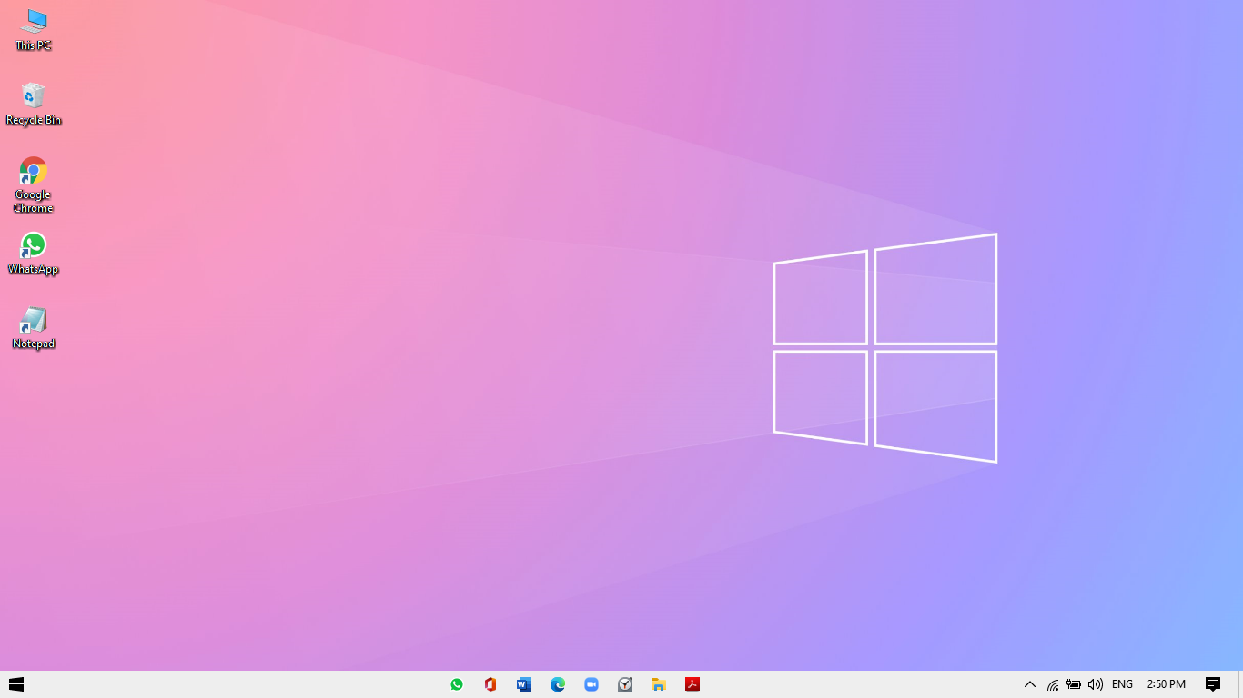Open the volume control in system tray

point(1096,684)
